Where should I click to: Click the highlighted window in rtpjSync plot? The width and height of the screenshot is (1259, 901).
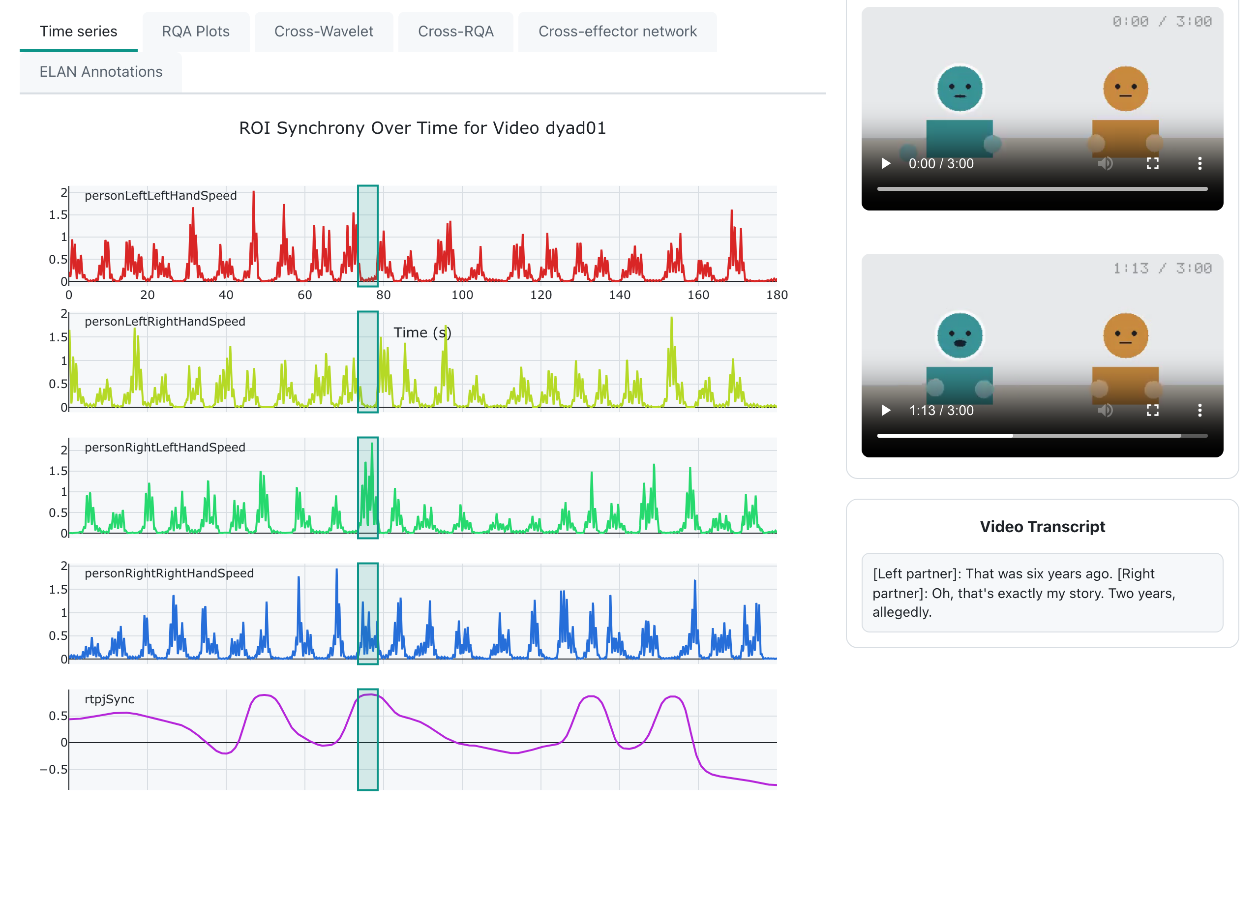(x=368, y=740)
